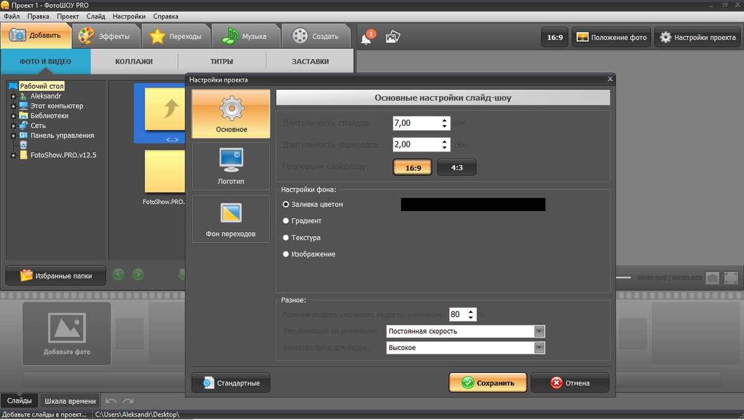The width and height of the screenshot is (744, 420).
Task: Switch to the Создать tab
Action: click(x=316, y=36)
